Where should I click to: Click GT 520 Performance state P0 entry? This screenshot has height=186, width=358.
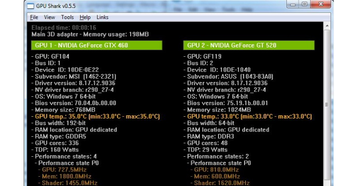tap(219, 163)
